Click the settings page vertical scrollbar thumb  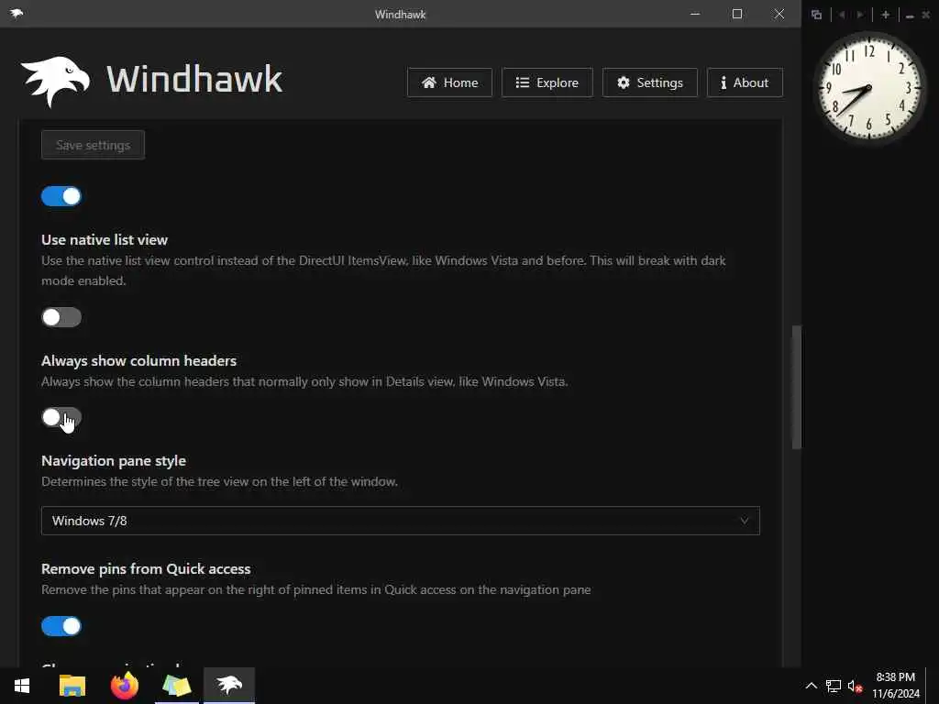(x=797, y=387)
